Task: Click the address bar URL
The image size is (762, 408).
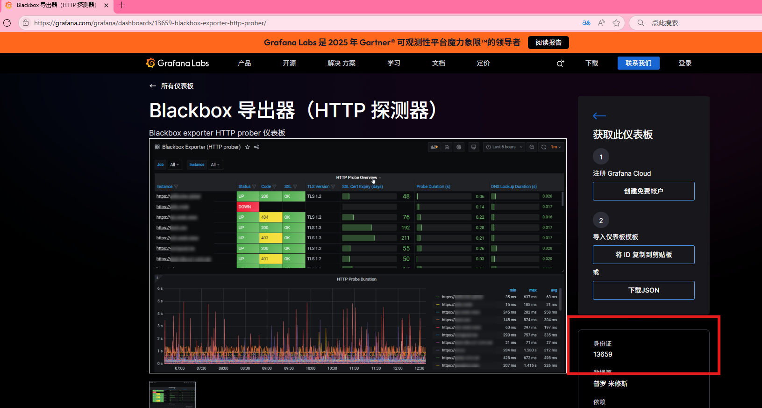Action: (150, 23)
